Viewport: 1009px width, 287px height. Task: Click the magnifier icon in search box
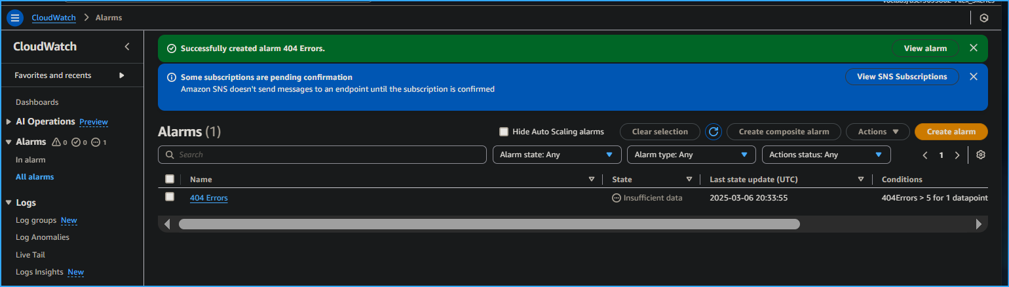pos(170,155)
